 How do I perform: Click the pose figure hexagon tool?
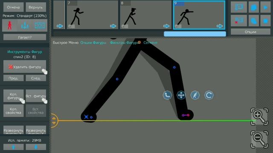(x=195, y=95)
